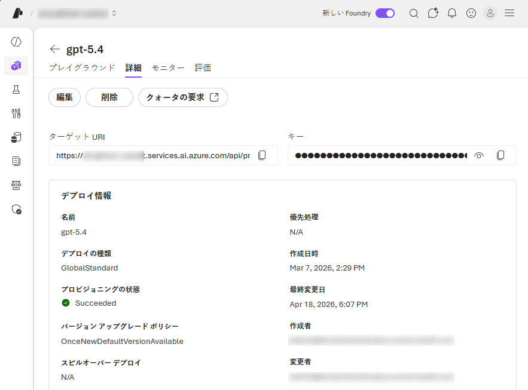Click the gpt-5.4 page title
Screen dimensions: 528x390
[x=85, y=50]
